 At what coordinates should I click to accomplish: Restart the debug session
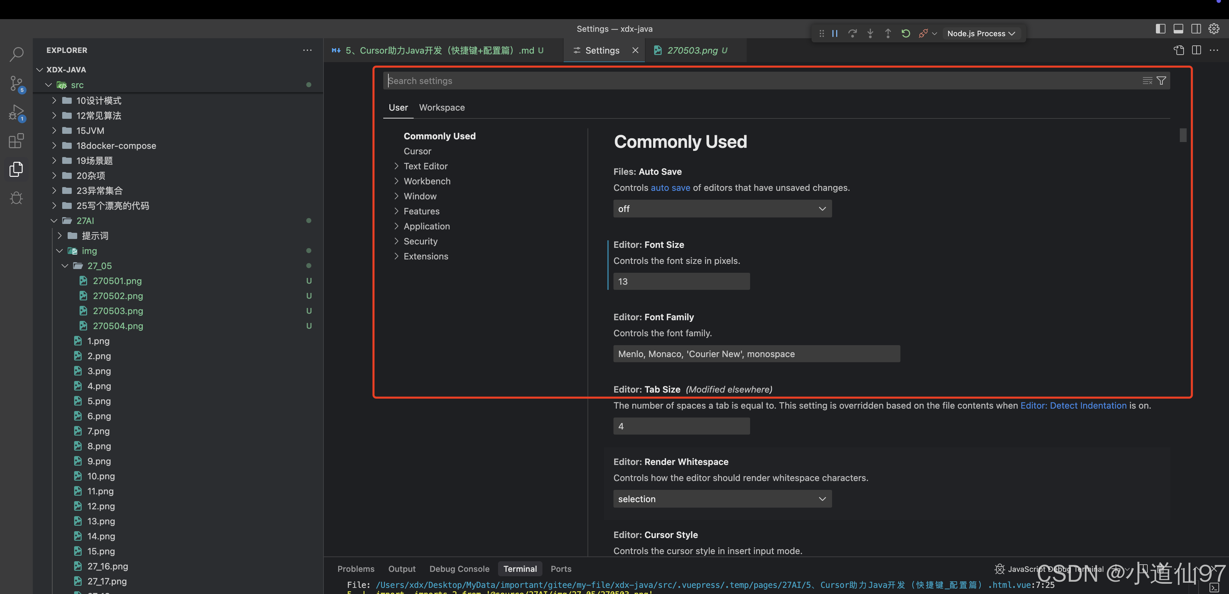point(906,33)
